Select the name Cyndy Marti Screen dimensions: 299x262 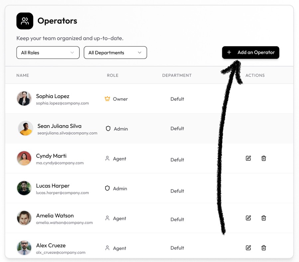(51, 156)
